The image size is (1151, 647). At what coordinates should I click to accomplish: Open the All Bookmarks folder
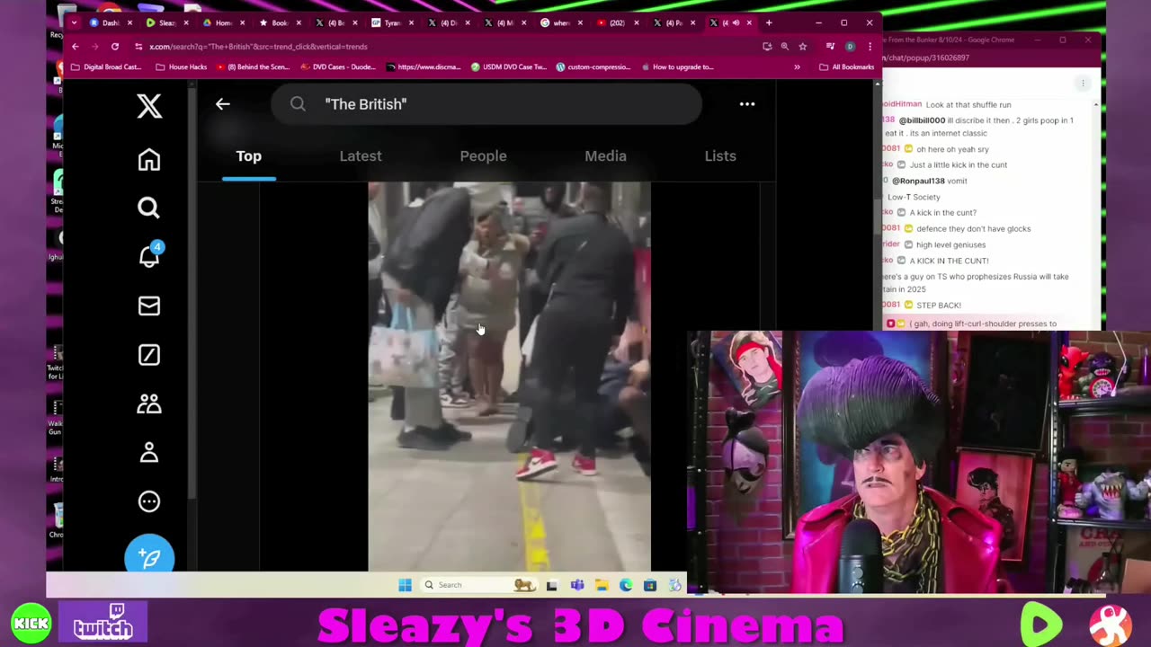(x=847, y=66)
